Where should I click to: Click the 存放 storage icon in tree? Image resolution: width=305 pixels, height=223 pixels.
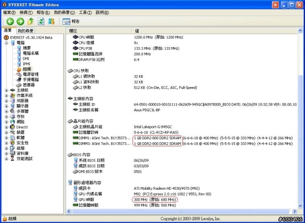coord(12,116)
